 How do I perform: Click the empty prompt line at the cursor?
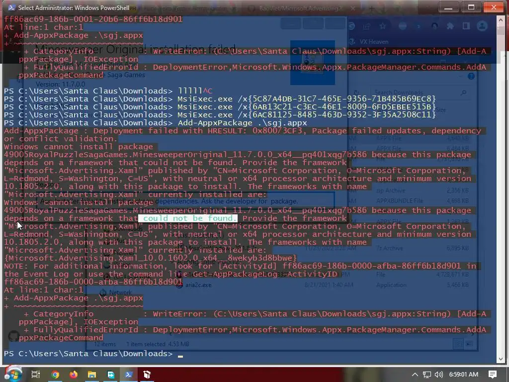coord(93,354)
